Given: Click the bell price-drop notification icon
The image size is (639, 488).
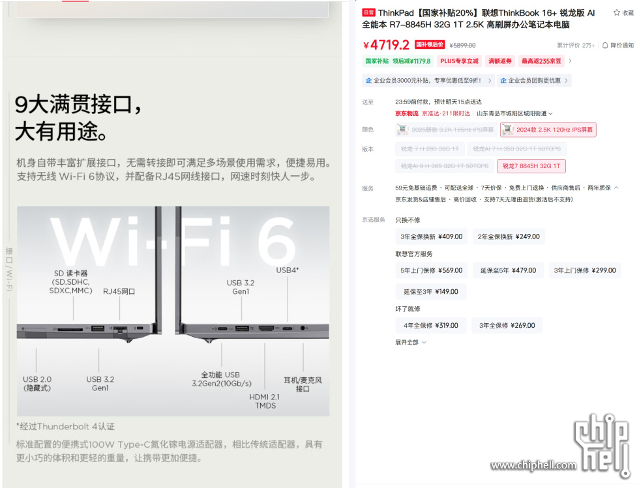Looking at the screenshot, I should (x=605, y=45).
